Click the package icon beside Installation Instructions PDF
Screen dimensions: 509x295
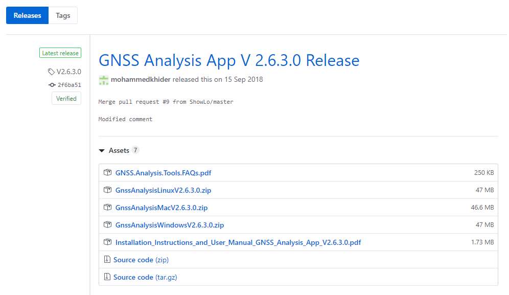[x=107, y=242]
